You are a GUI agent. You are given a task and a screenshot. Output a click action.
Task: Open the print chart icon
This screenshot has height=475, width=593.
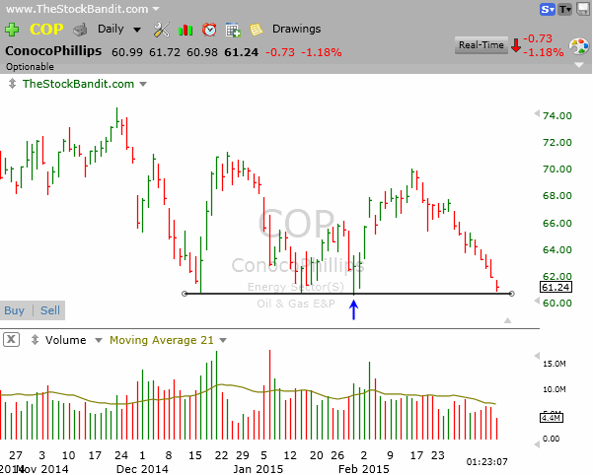pyautogui.click(x=80, y=30)
